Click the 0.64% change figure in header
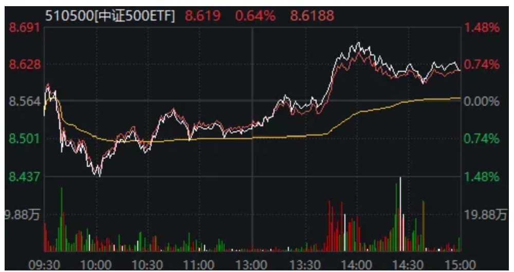The width and height of the screenshot is (514, 272). pyautogui.click(x=255, y=16)
